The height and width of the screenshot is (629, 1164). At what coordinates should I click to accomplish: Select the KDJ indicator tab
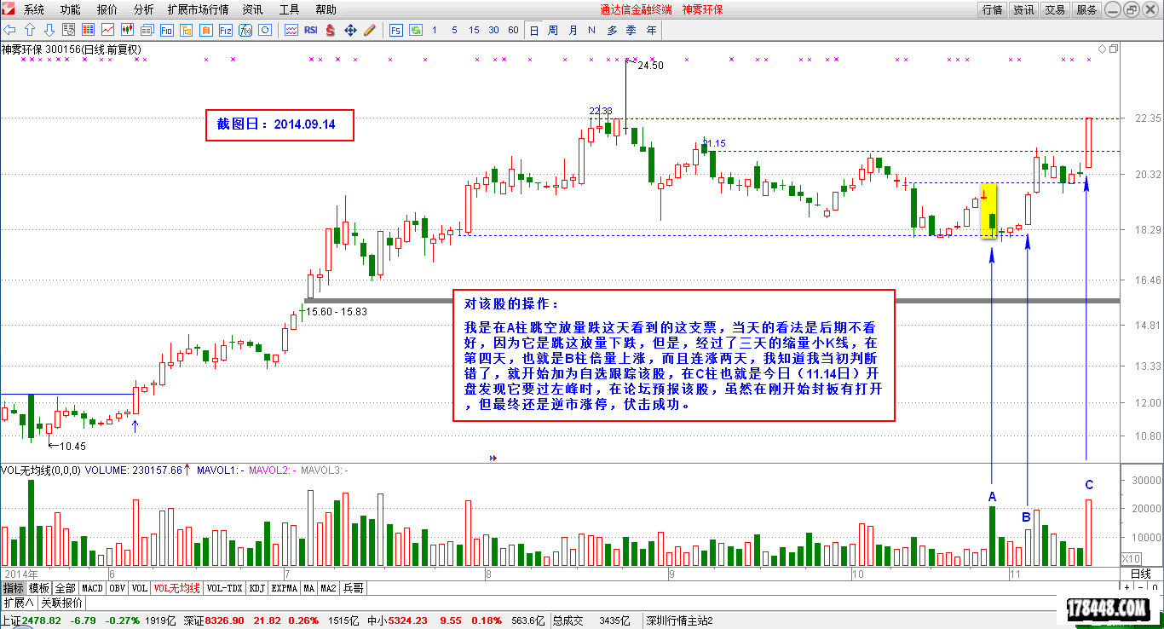(x=257, y=588)
